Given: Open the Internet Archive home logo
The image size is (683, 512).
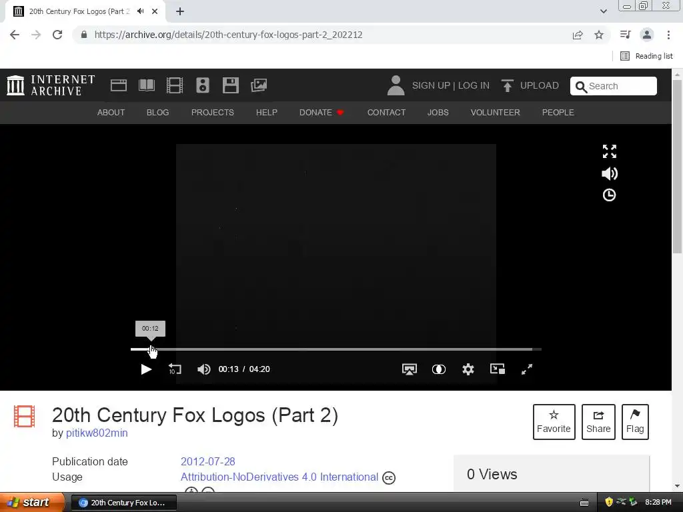Looking at the screenshot, I should pos(51,85).
